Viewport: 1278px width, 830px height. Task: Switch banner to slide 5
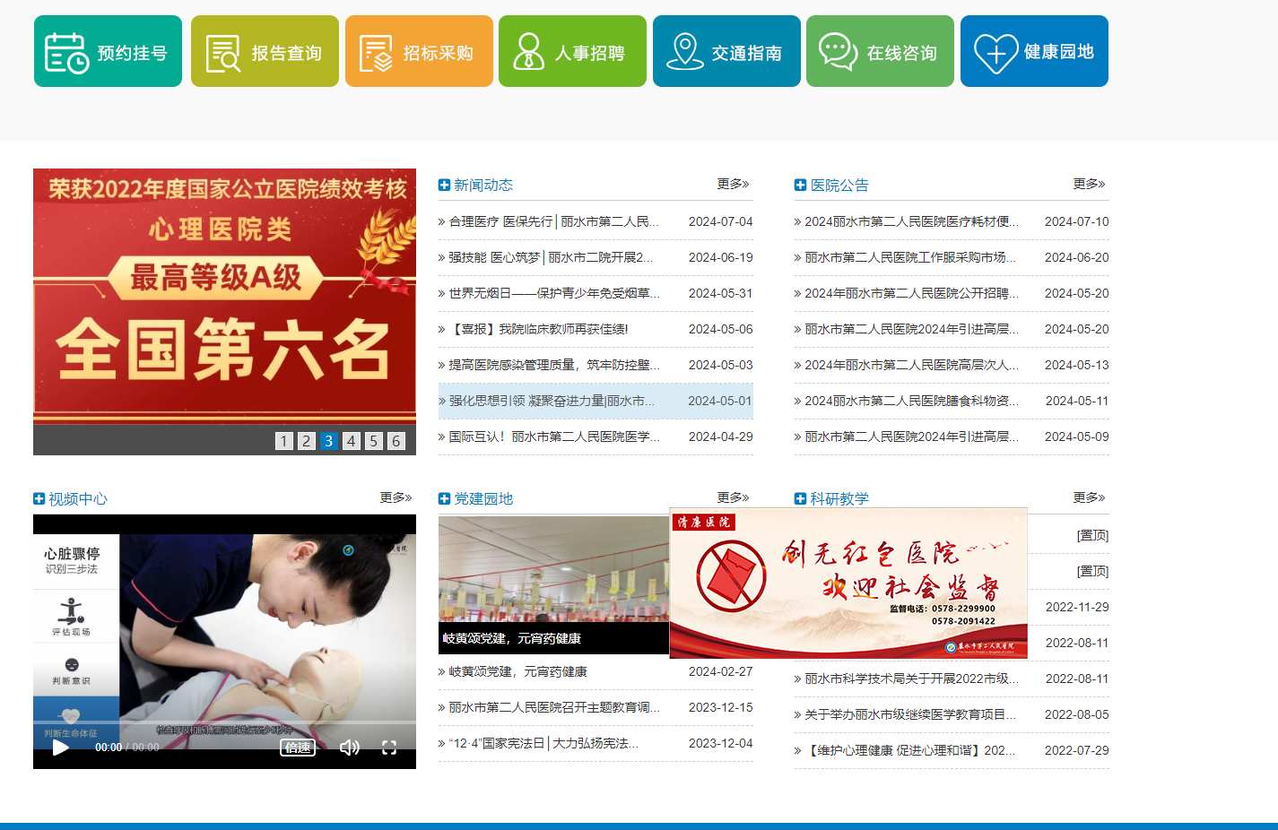pos(374,441)
